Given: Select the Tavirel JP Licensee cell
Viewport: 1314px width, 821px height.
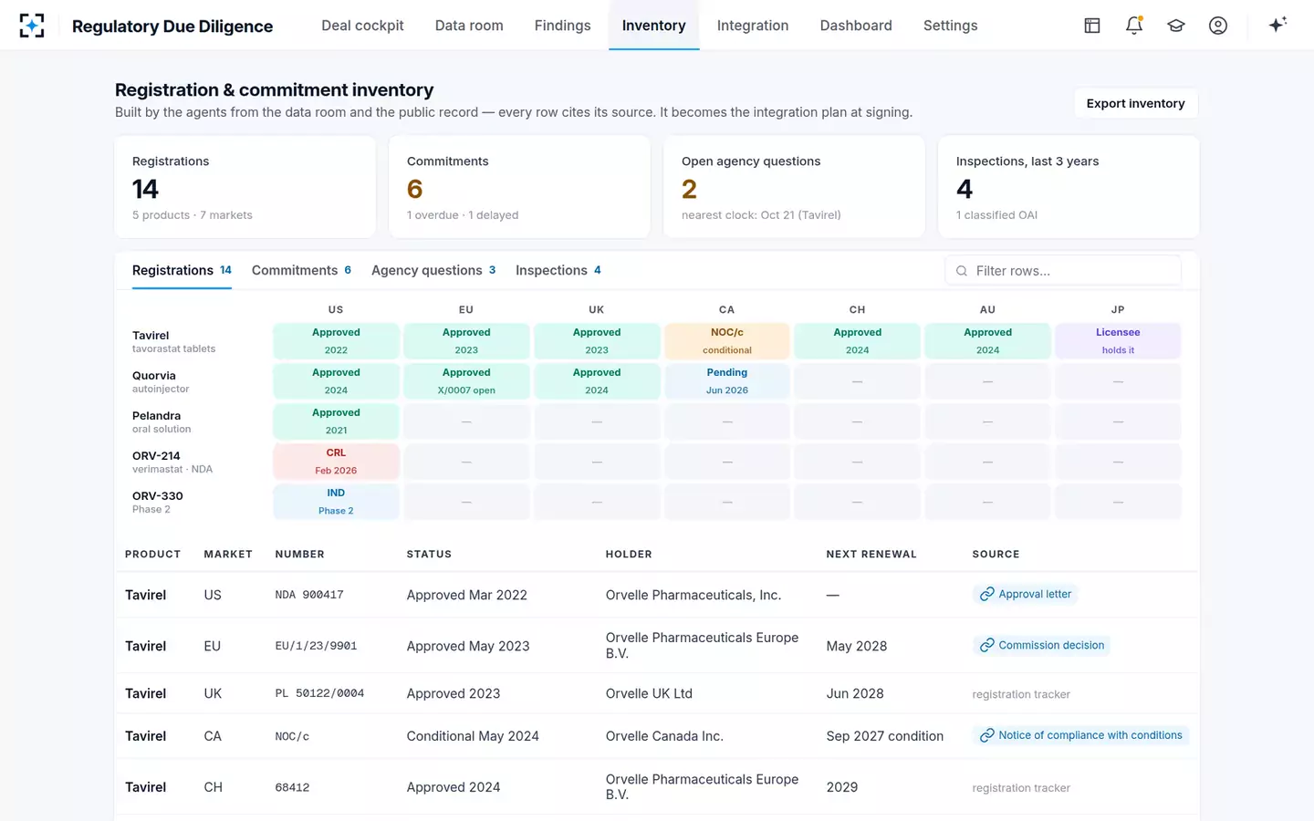Looking at the screenshot, I should 1118,341.
